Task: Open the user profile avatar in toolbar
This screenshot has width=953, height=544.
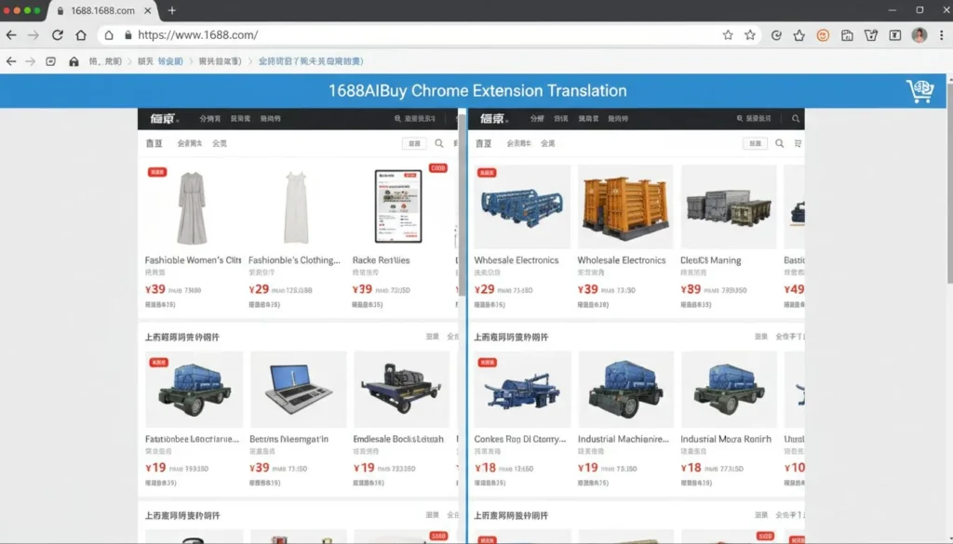Action: [919, 35]
